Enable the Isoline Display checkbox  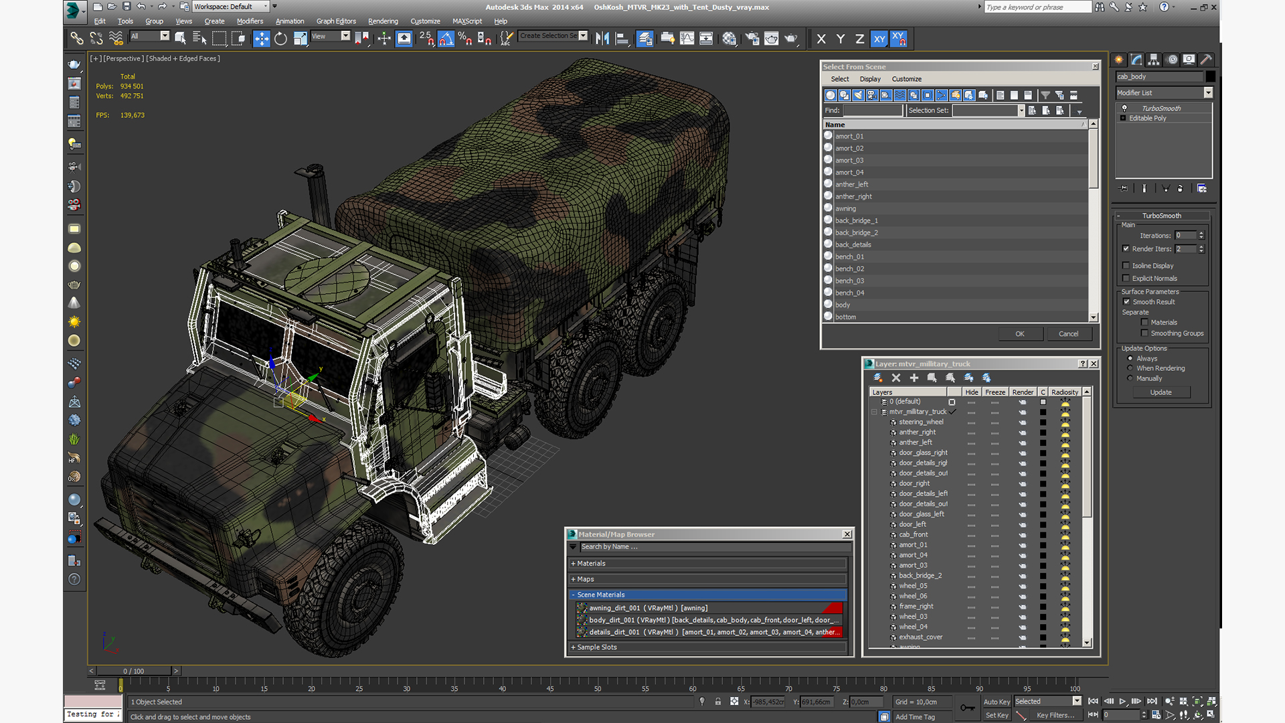click(1126, 266)
